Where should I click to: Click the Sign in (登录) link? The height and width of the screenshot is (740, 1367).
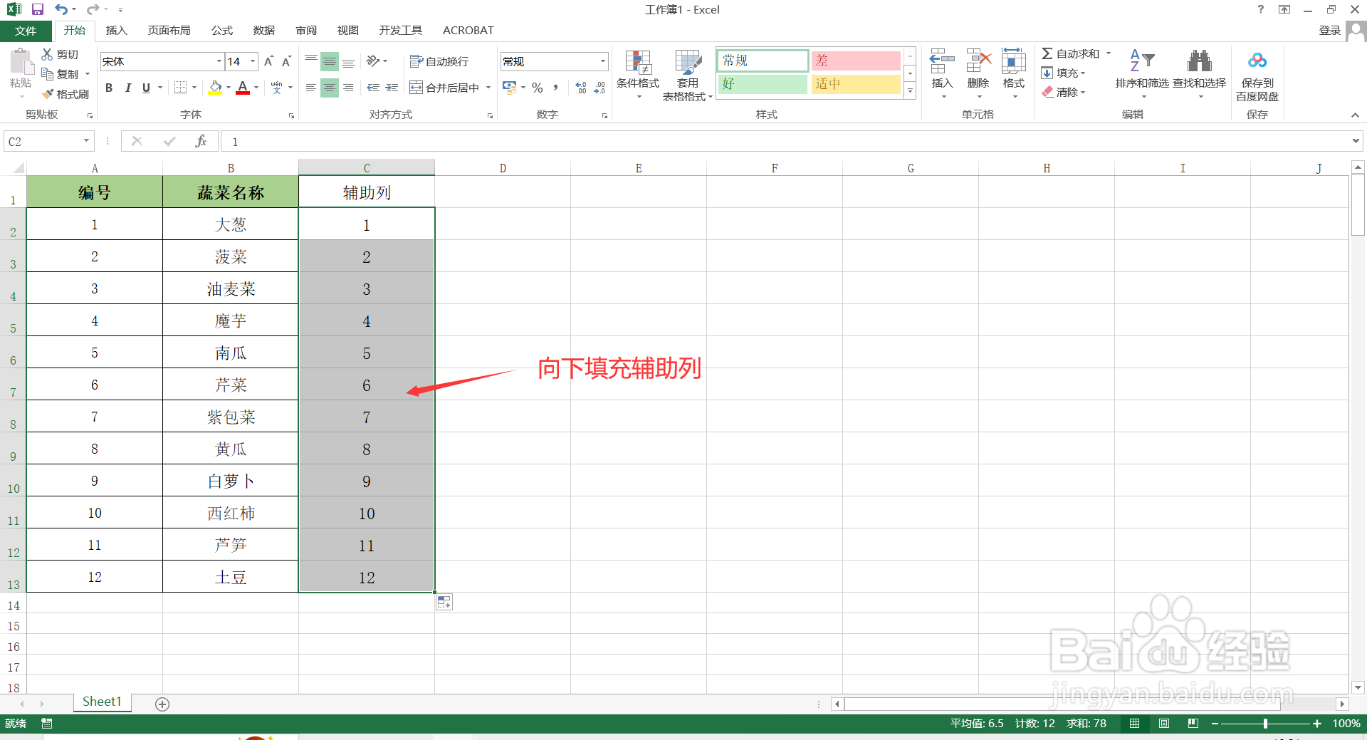[1329, 30]
